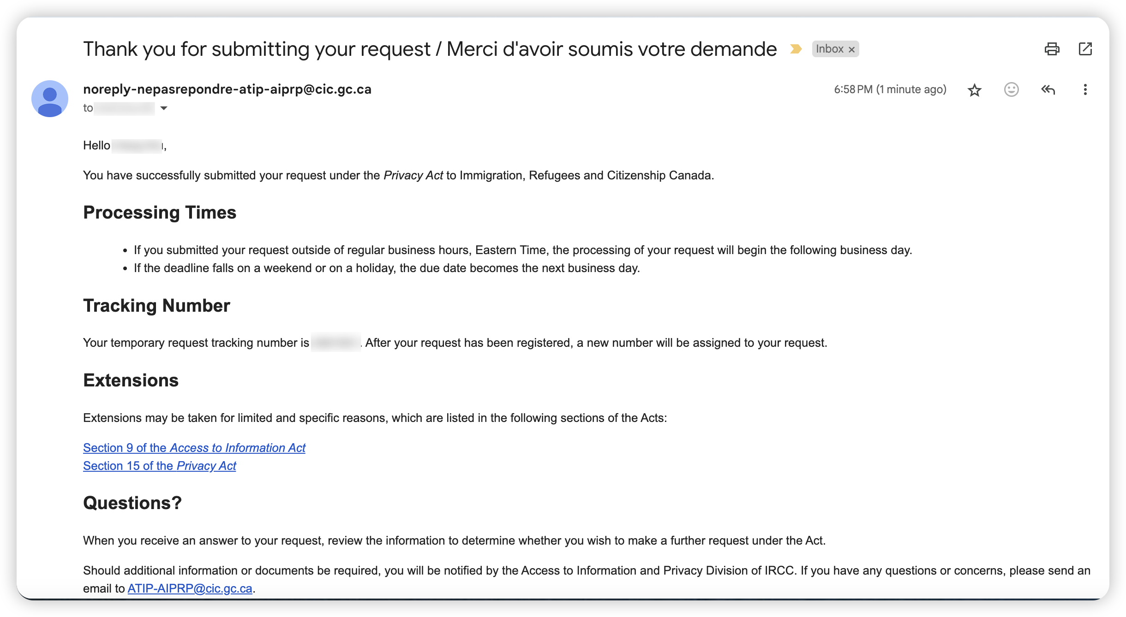Open the email in a new window
1126x617 pixels.
[x=1085, y=49]
